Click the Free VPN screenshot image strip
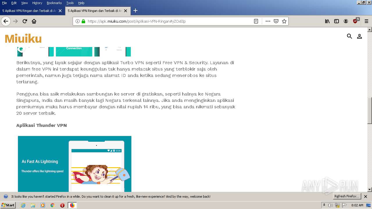 click(x=74, y=52)
